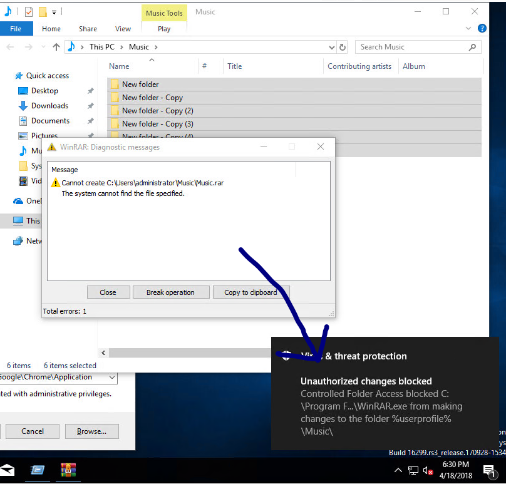Select the 'New folder' item

pos(294,85)
